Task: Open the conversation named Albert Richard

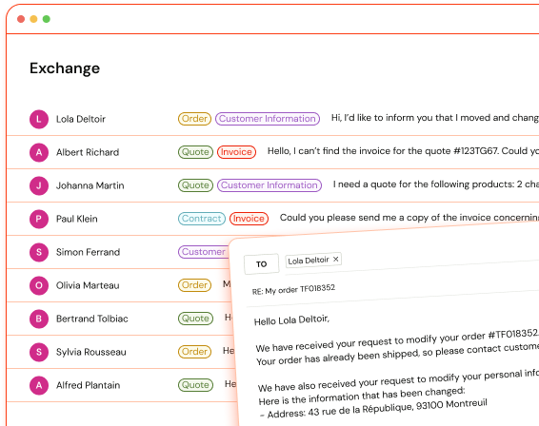Action: click(88, 152)
